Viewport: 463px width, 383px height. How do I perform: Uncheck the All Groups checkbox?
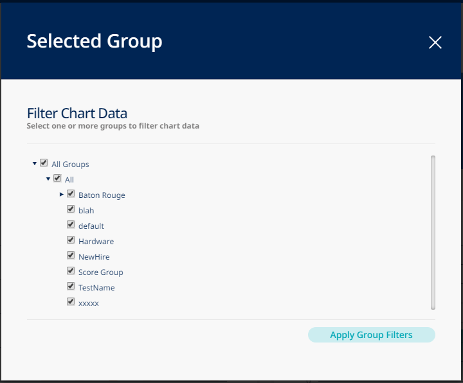tap(44, 163)
